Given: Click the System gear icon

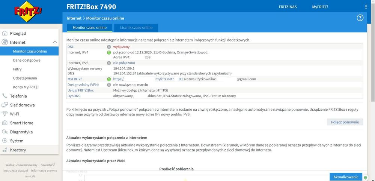Looking at the screenshot, I should click(x=5, y=141).
